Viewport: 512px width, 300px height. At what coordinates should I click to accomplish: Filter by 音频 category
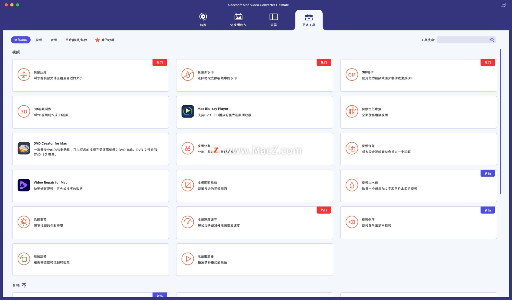point(54,40)
